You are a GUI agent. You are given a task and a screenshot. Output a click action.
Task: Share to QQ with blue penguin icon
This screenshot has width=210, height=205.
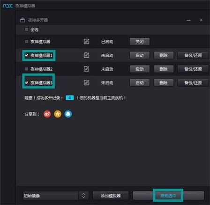[x=68, y=114]
